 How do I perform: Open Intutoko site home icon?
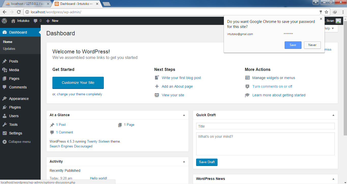point(13,21)
